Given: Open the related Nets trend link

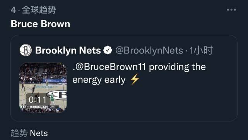Looking at the screenshot, I should click(39, 133).
